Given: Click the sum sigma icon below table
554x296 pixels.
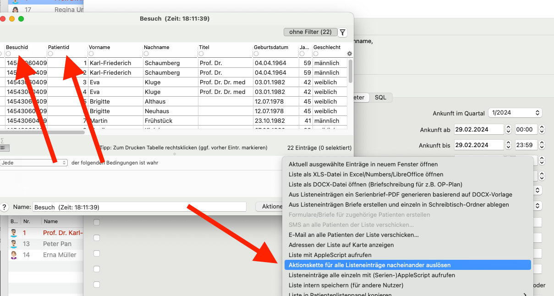Looking at the screenshot, I should point(2,141).
